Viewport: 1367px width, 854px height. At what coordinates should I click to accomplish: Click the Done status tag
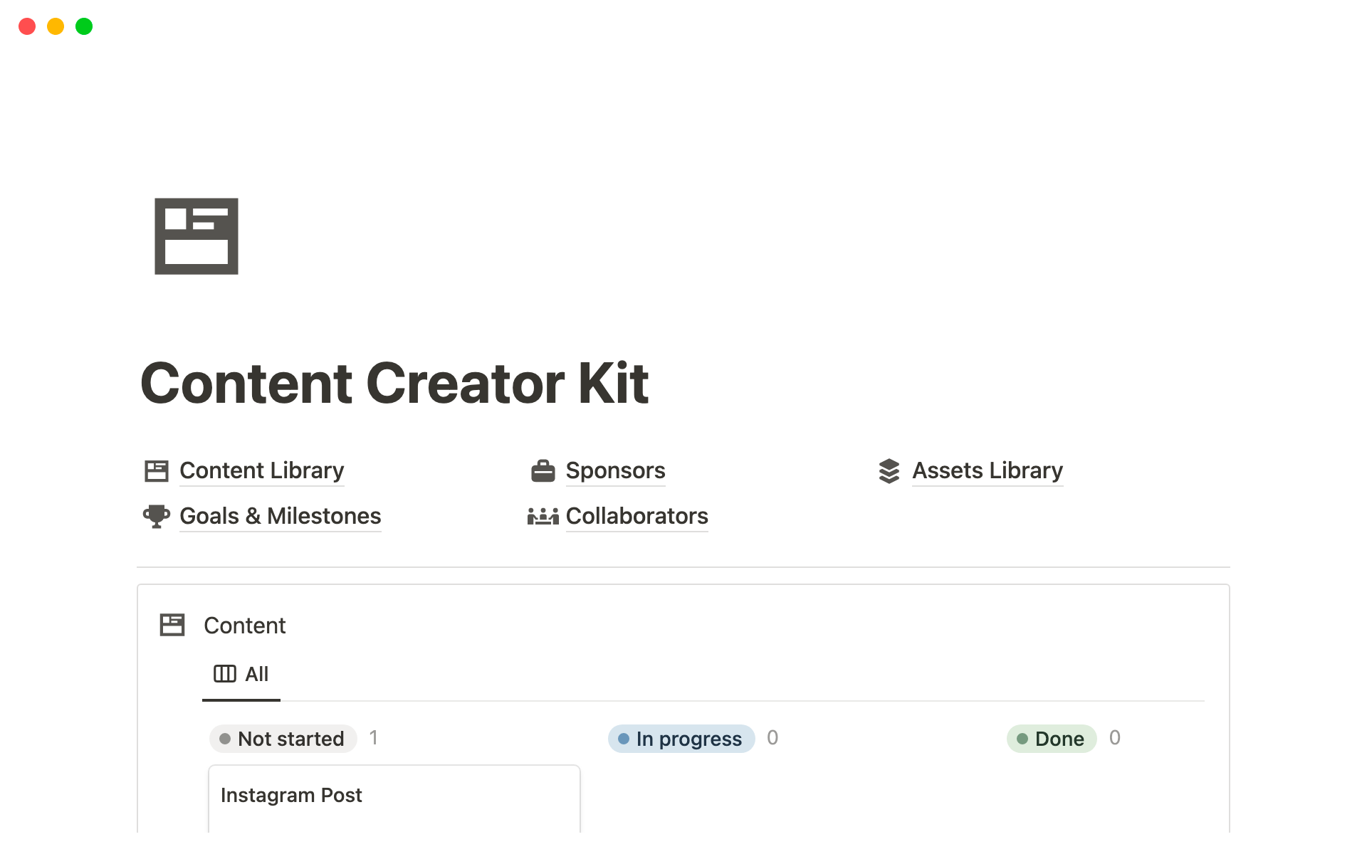[1052, 739]
